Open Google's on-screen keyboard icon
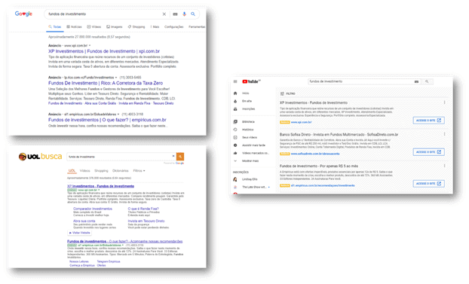Screen dimensions: 469x284 coord(175,14)
